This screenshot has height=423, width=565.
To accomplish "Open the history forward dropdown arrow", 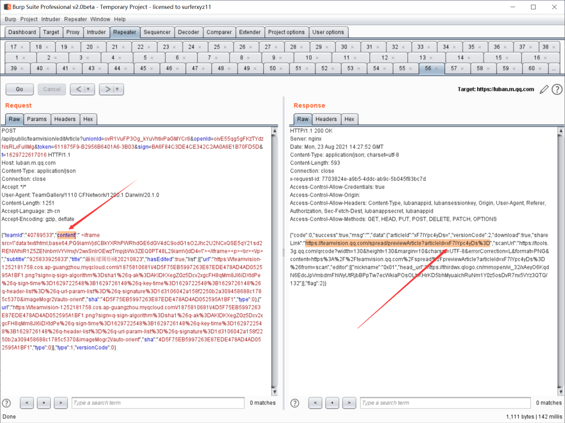I will click(117, 89).
